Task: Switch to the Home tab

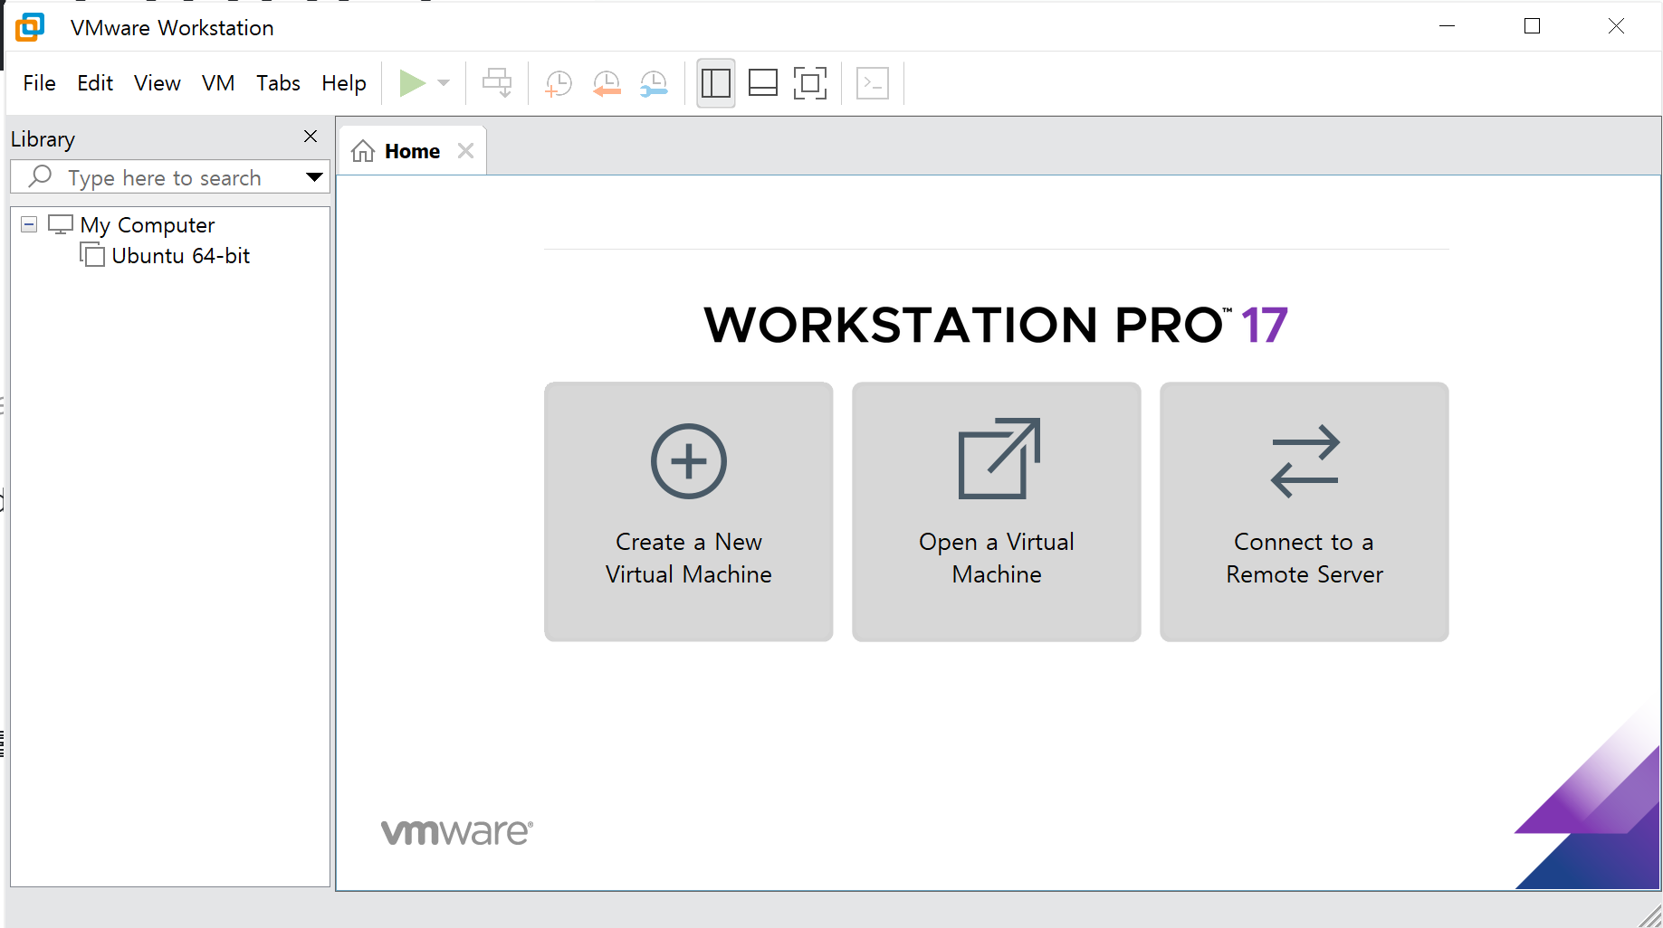Action: click(412, 151)
